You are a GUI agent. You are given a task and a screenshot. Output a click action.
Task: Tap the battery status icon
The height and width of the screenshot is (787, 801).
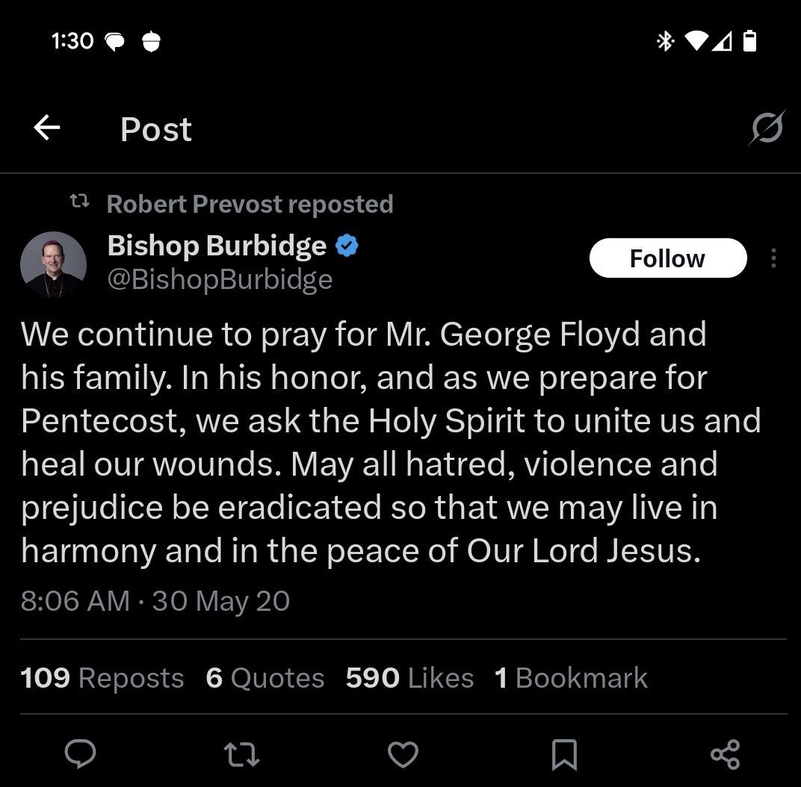click(749, 41)
